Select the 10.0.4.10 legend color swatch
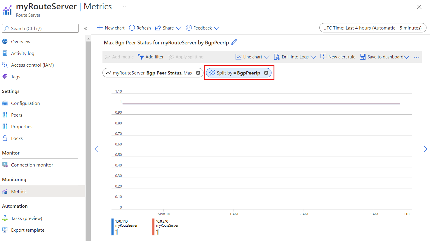 point(112,227)
